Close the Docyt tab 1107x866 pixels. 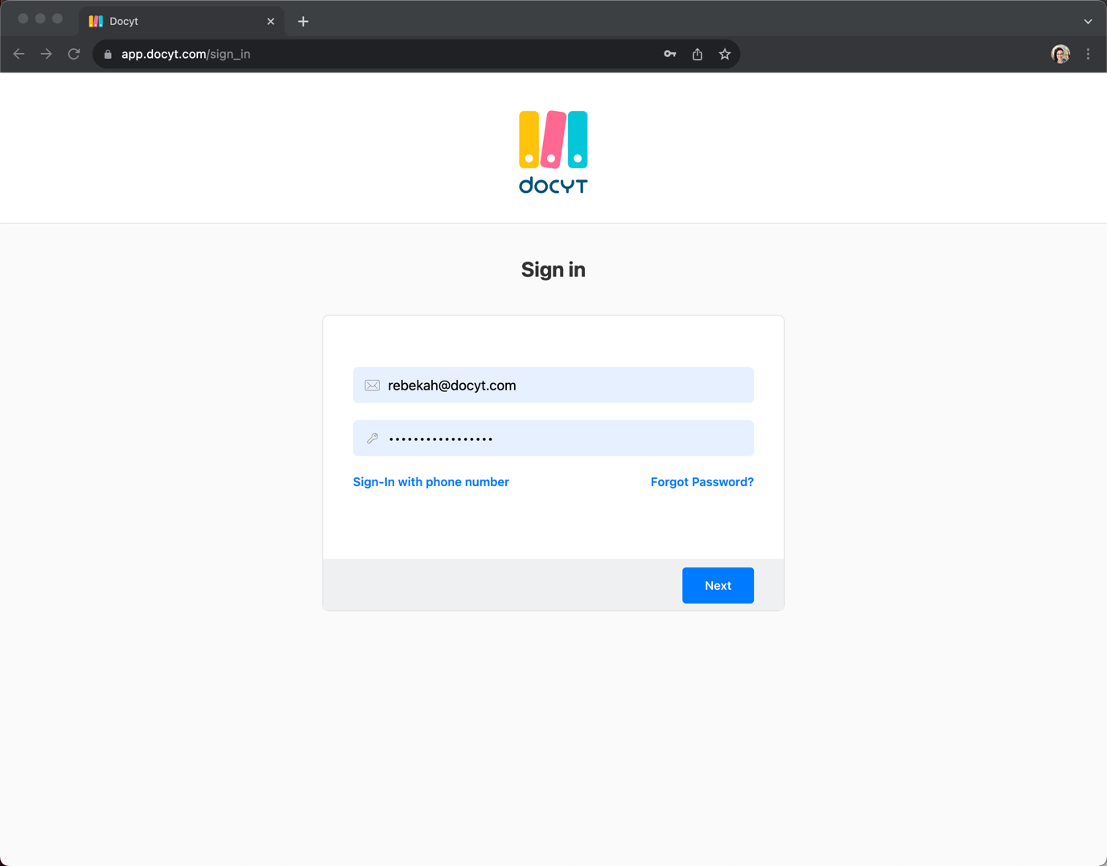pyautogui.click(x=270, y=22)
